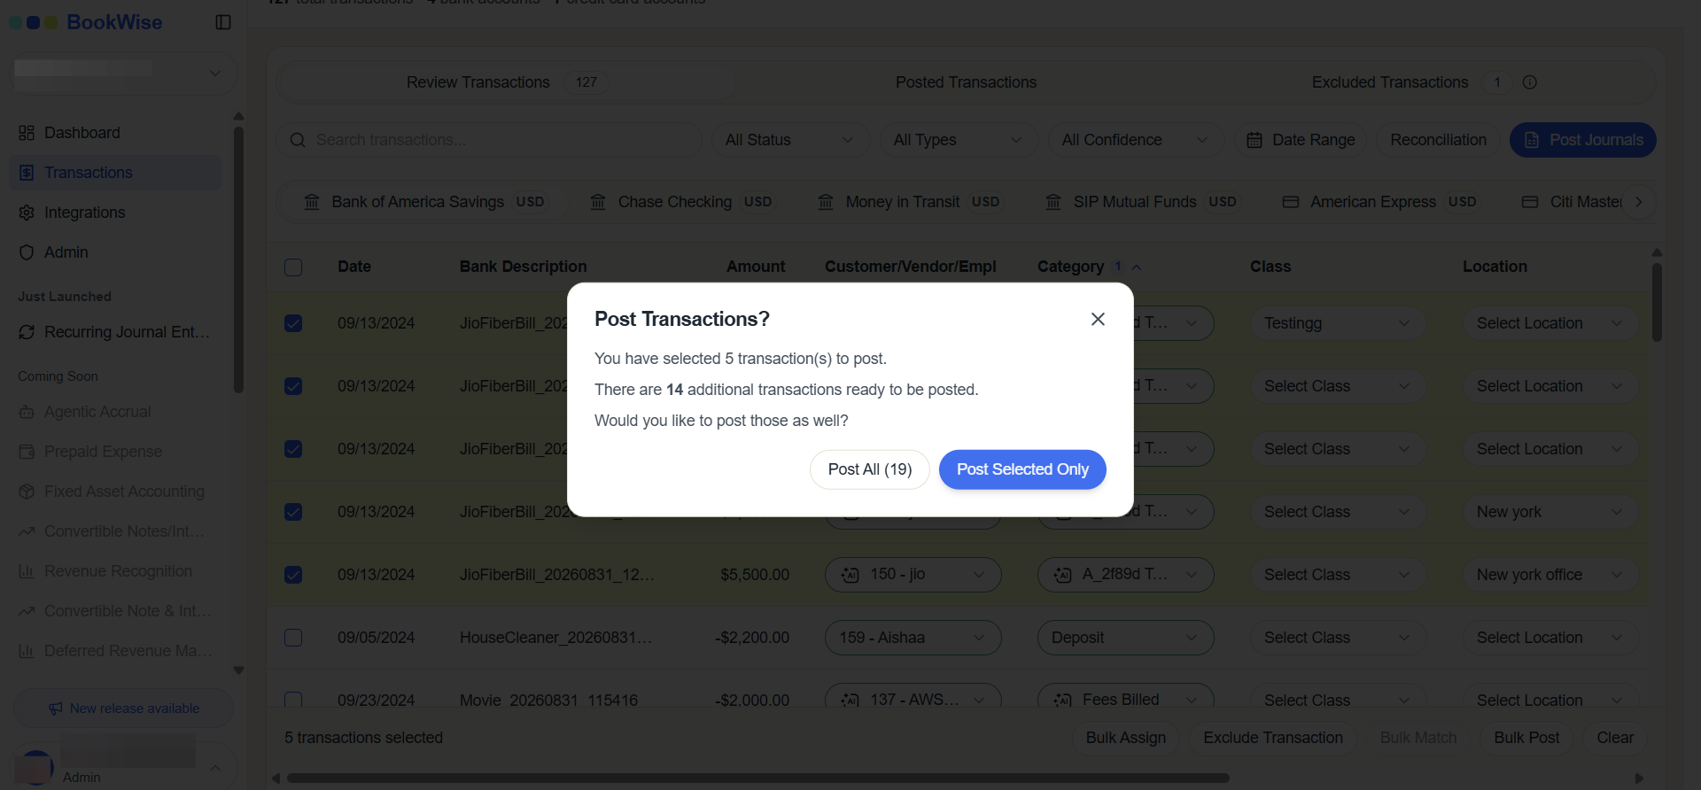Click the bank icon for Chase Checking

tap(599, 202)
